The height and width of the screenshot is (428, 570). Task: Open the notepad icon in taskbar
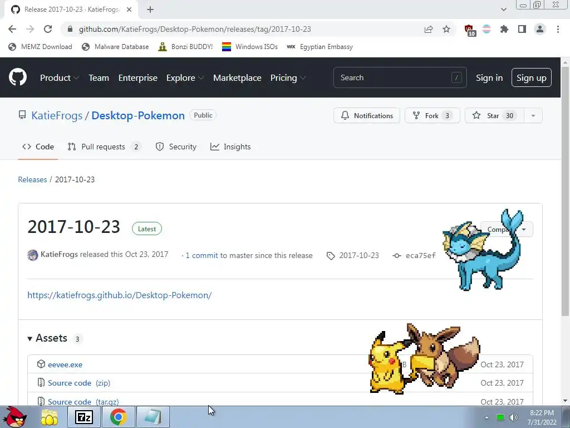153,417
